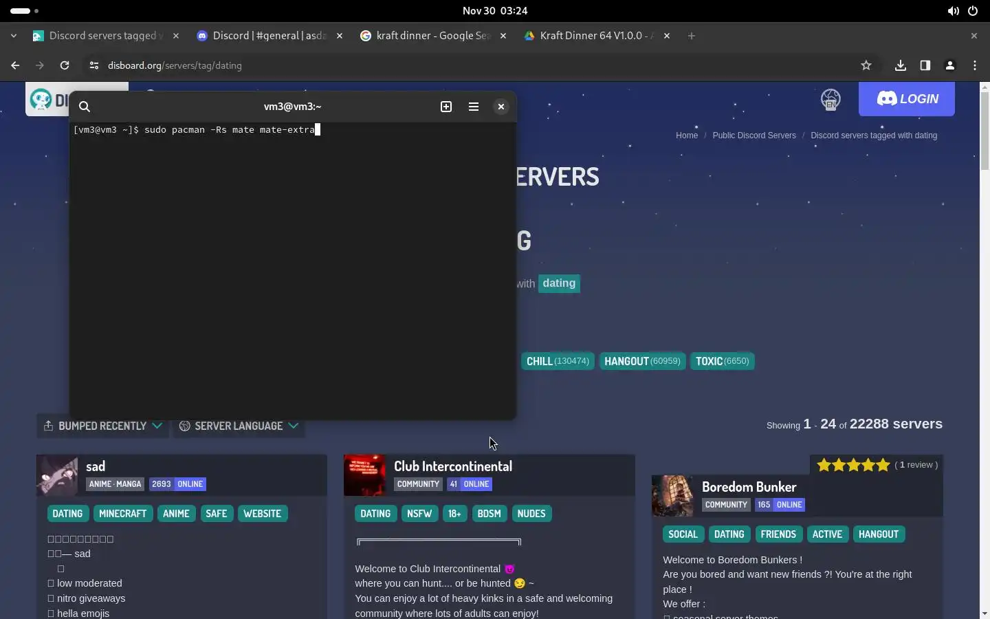The height and width of the screenshot is (619, 990).
Task: Click FRIENDS tag on Boredom Bunker
Action: point(778,534)
